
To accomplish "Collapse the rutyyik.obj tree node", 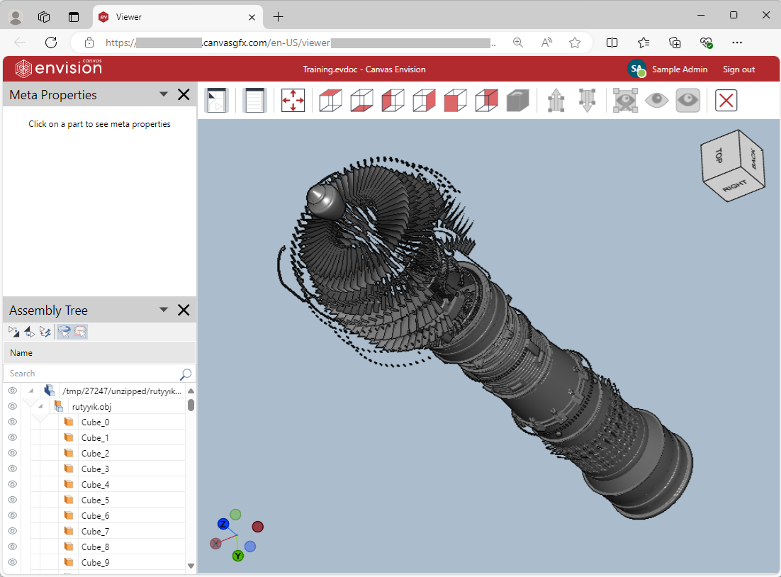I will click(40, 405).
